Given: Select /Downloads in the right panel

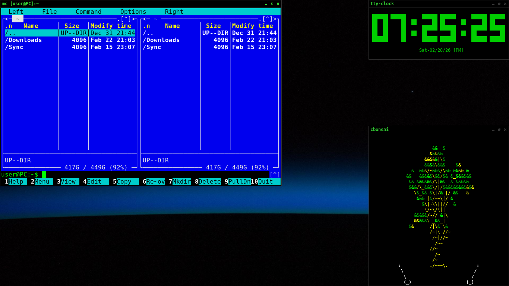Looking at the screenshot, I should pyautogui.click(x=210, y=40).
